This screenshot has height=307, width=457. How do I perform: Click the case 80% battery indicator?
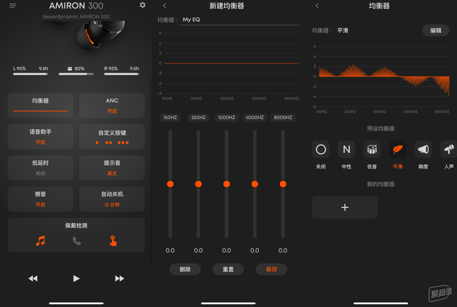tap(76, 71)
